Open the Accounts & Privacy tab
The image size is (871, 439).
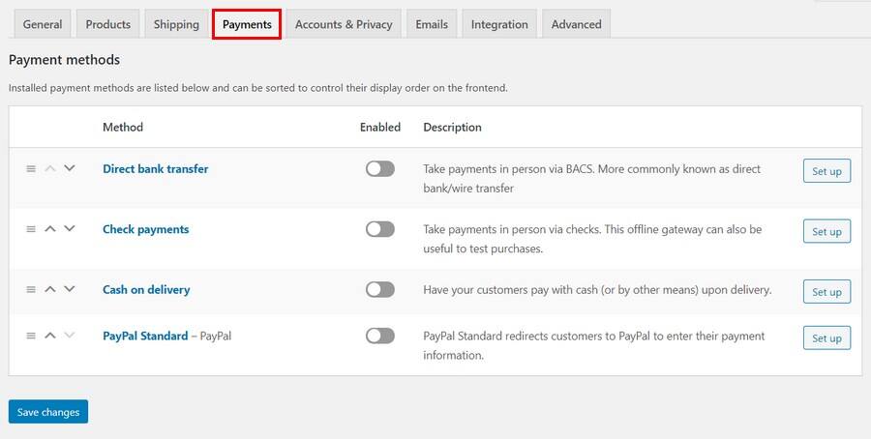[344, 24]
